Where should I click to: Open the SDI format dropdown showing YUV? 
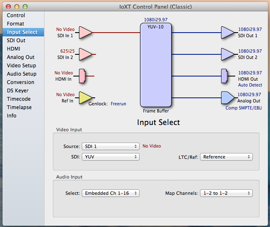point(110,157)
